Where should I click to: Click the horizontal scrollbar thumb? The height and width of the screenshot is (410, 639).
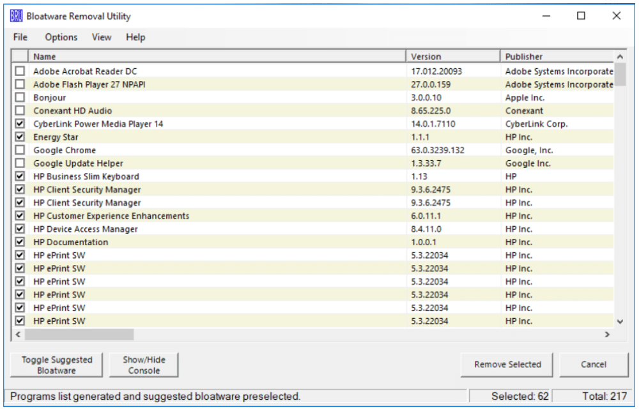79,334
